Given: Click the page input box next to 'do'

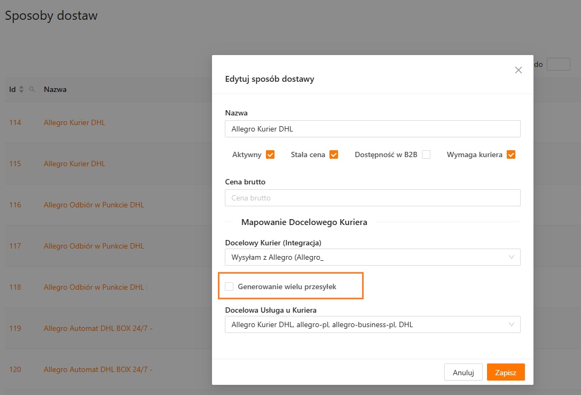Looking at the screenshot, I should tap(559, 64).
